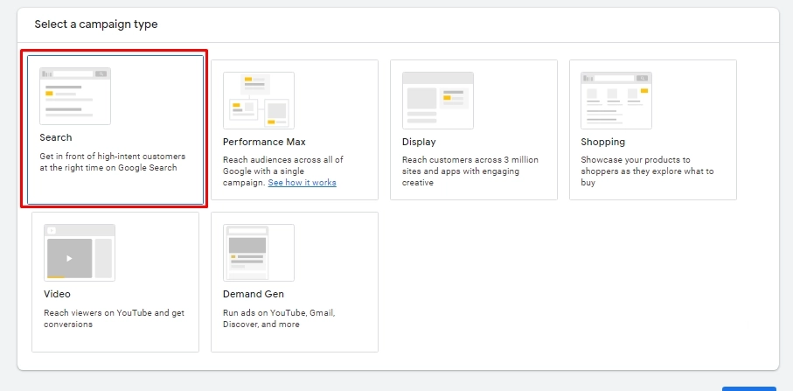The width and height of the screenshot is (793, 391).
Task: Click the 'Search' card title
Action: pos(56,137)
